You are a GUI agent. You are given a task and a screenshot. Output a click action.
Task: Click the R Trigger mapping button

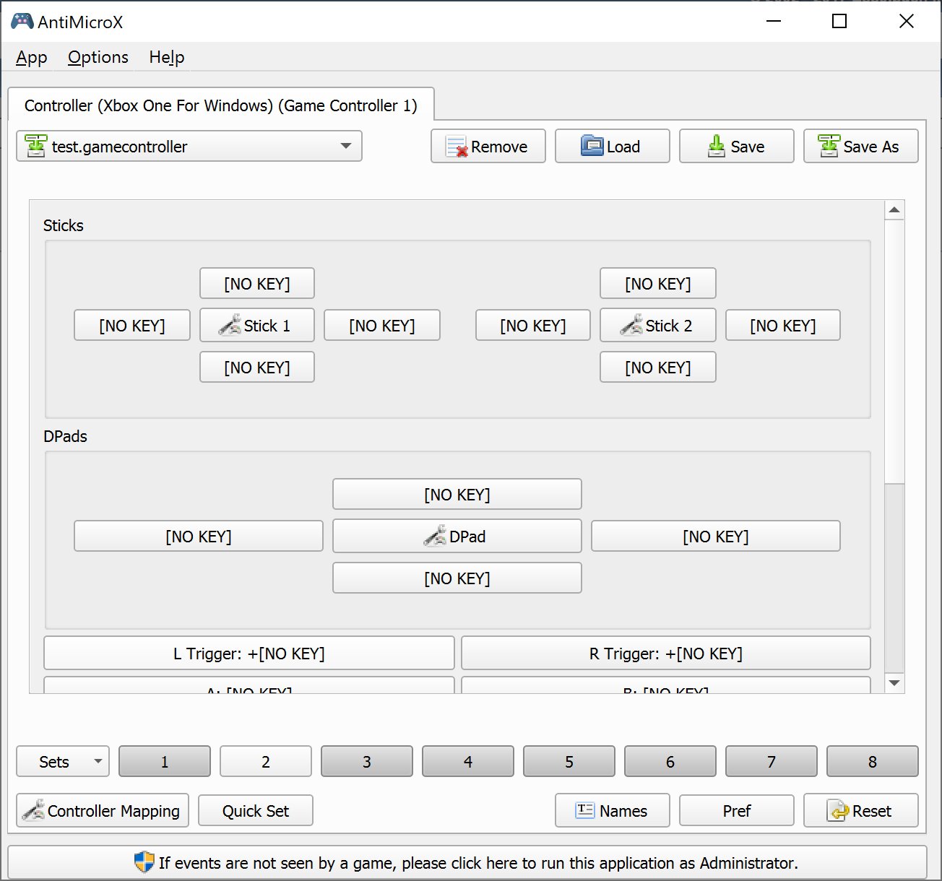click(x=666, y=654)
